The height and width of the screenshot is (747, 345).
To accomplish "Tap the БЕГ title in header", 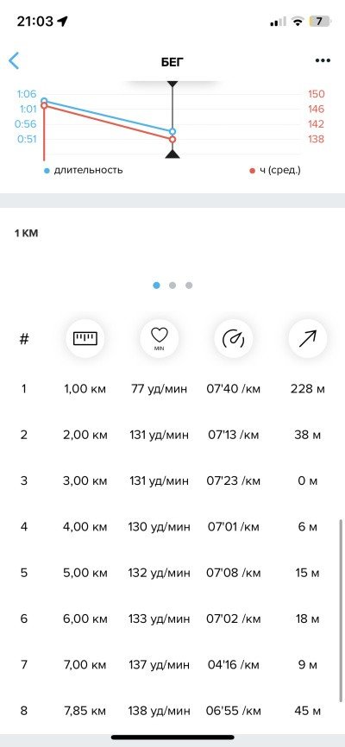I will coord(172,61).
